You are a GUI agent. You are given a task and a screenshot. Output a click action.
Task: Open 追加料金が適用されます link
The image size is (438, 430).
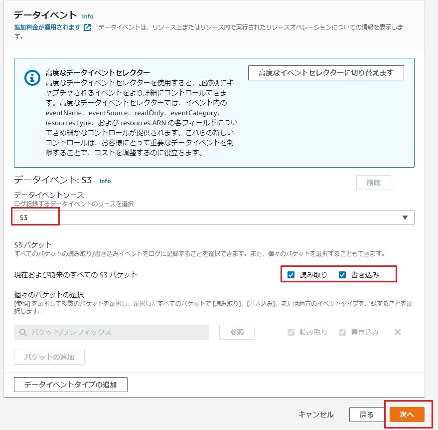coord(47,27)
